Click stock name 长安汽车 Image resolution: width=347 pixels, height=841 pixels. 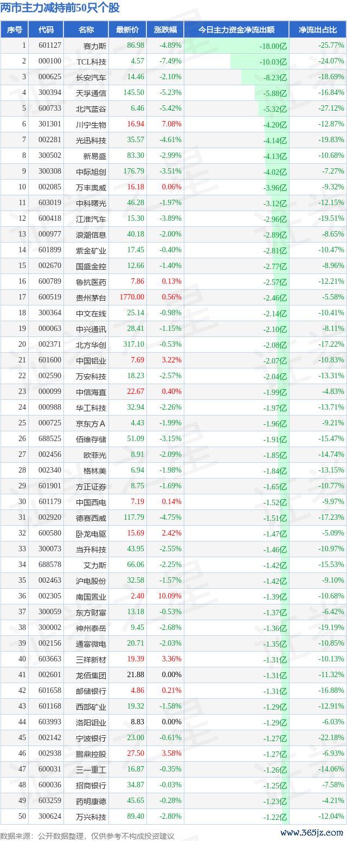point(91,77)
